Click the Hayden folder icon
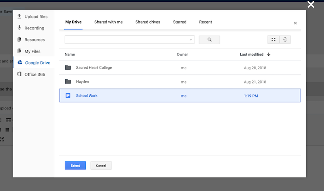The image size is (324, 191). coord(68,82)
